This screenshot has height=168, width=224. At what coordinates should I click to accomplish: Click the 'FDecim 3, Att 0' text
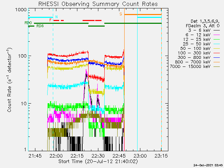click(203, 26)
